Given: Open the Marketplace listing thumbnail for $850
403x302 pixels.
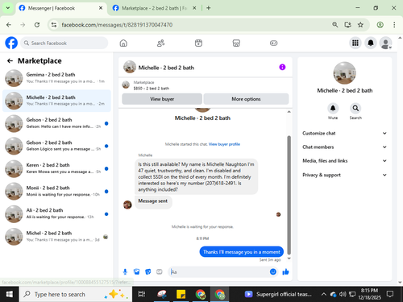Looking at the screenshot, I should point(126,85).
